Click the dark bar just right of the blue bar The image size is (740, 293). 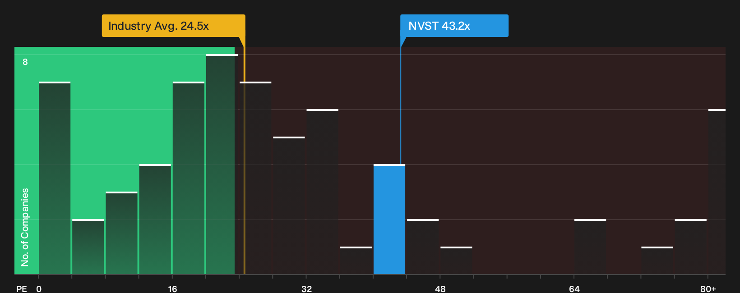[x=423, y=247]
